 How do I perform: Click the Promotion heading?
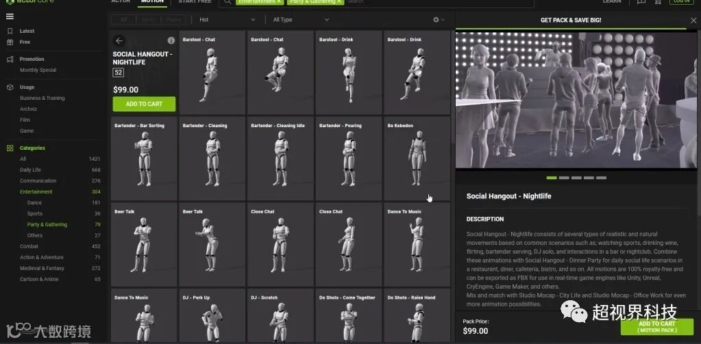tap(32, 59)
